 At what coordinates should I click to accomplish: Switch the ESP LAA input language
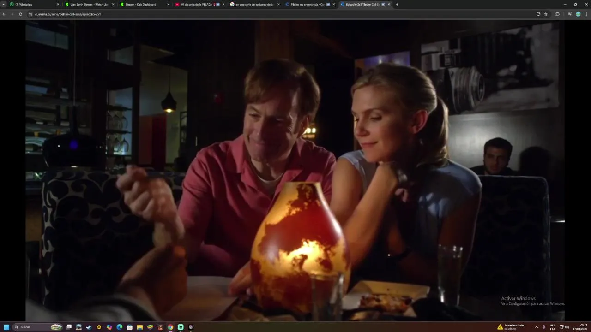point(553,327)
